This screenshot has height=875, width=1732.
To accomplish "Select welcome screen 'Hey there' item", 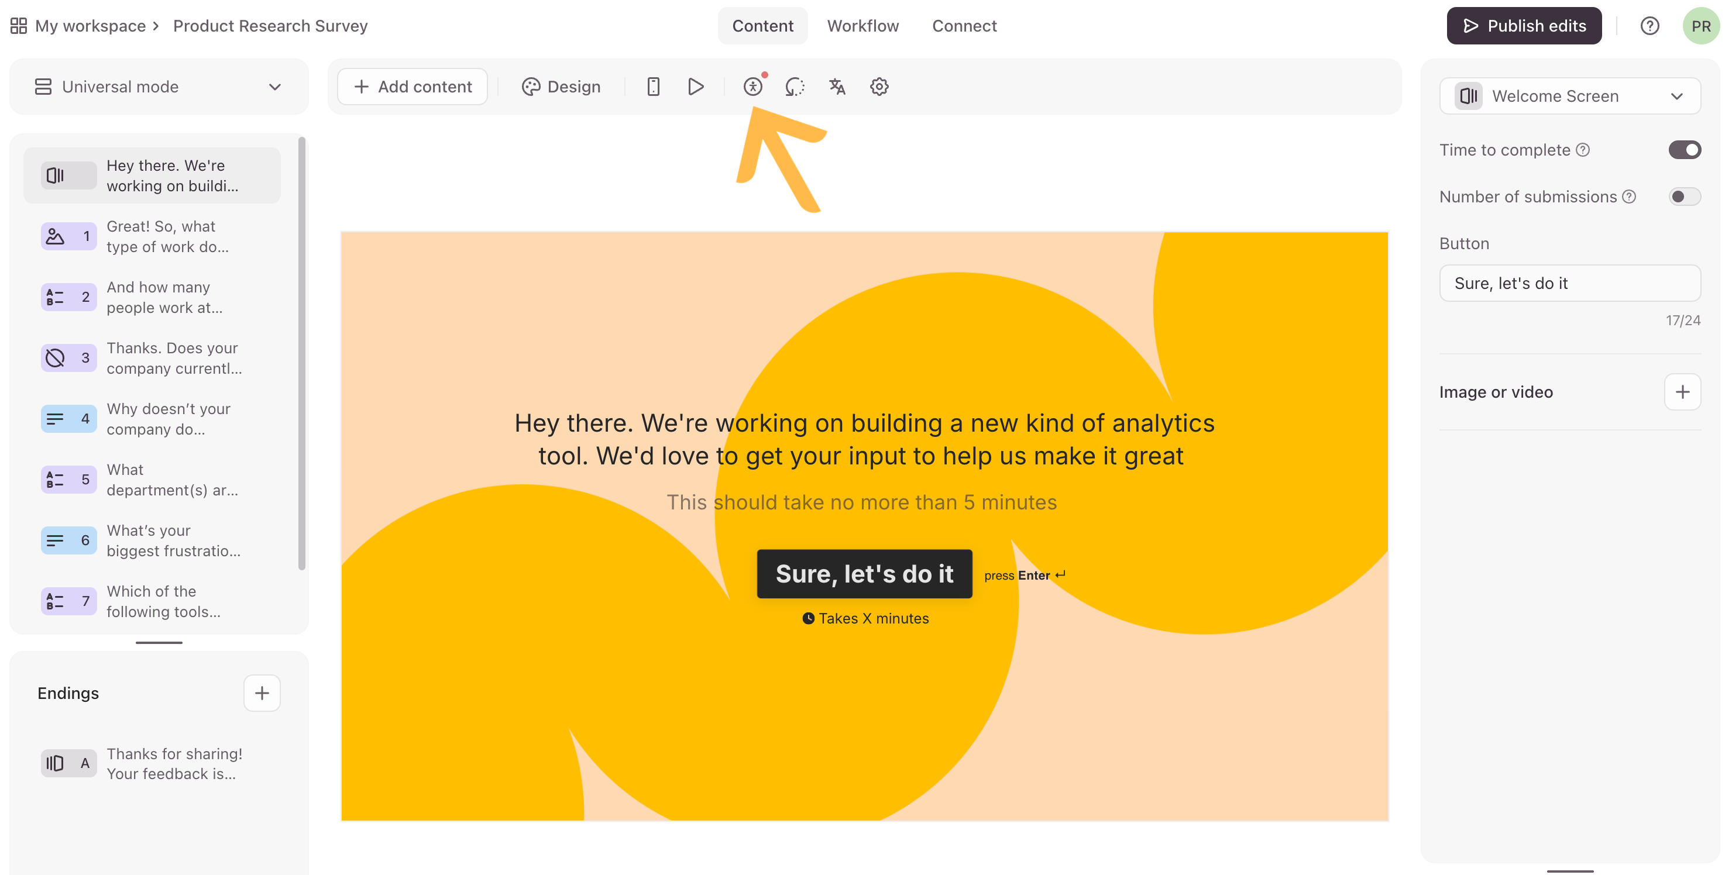I will coord(152,175).
